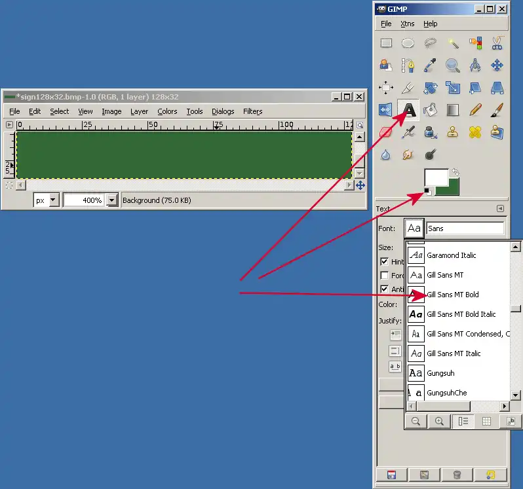Click the green background color swatch

click(x=452, y=189)
